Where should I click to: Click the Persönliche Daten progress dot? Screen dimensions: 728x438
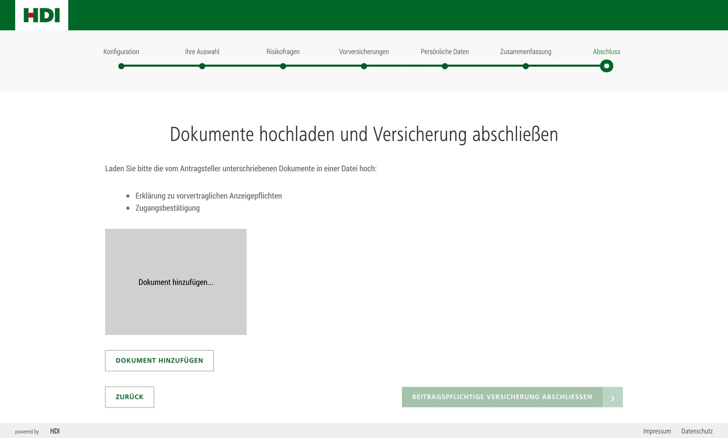[x=445, y=66]
